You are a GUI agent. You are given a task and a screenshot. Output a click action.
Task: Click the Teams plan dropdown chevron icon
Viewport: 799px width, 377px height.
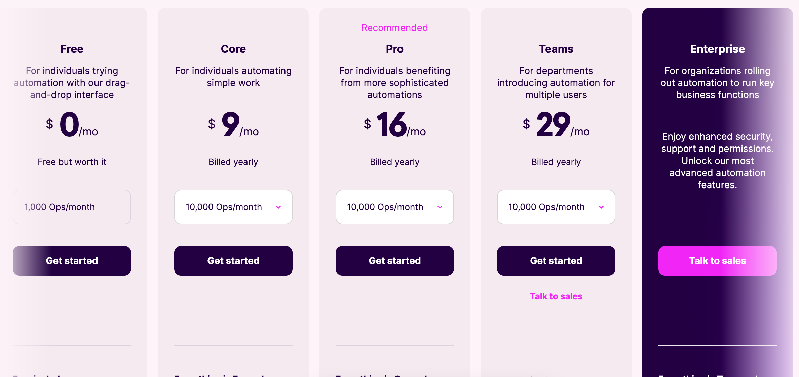pos(601,207)
